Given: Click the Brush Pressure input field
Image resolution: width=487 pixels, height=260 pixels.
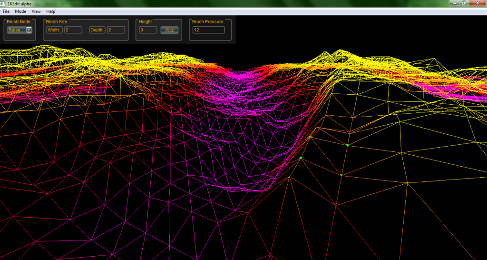Looking at the screenshot, I should [x=208, y=30].
